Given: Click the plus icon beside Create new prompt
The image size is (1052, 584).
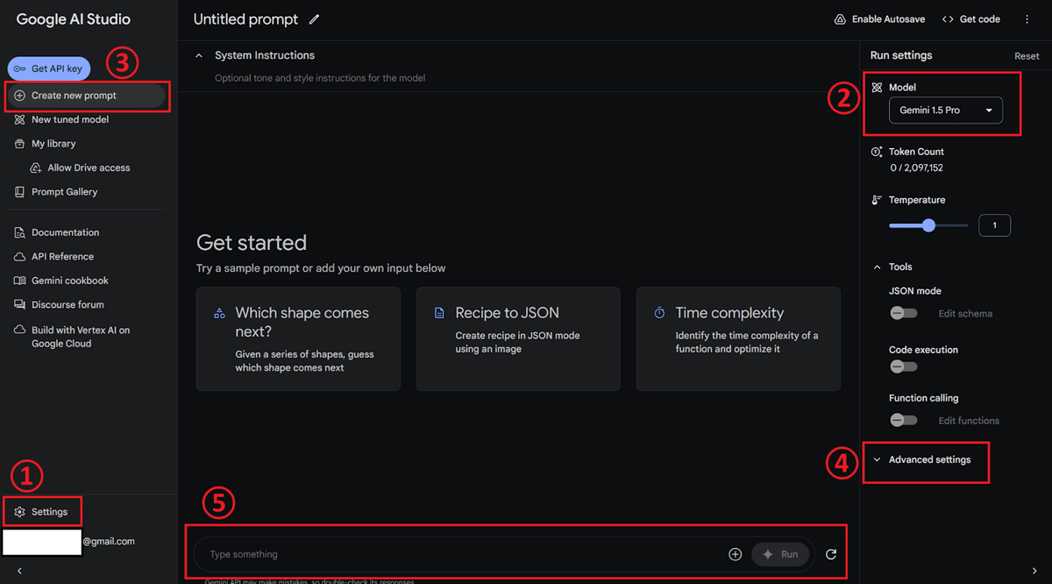Looking at the screenshot, I should point(20,96).
